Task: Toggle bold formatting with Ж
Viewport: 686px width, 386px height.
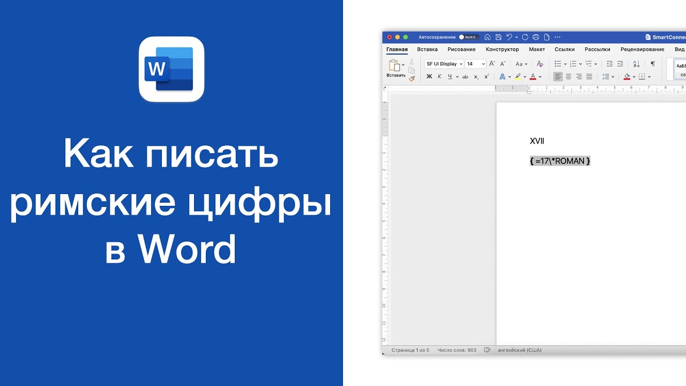Action: coord(429,77)
